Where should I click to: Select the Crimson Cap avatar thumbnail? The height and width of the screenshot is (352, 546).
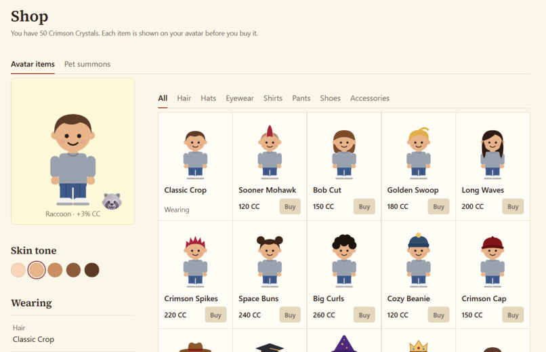point(492,262)
